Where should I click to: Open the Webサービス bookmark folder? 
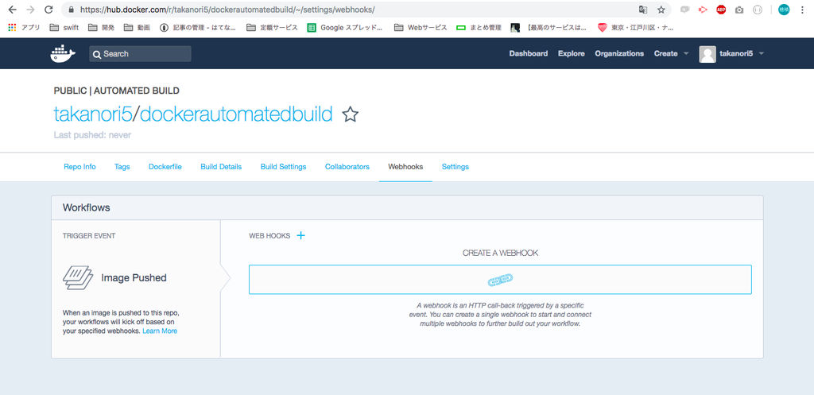tap(421, 28)
